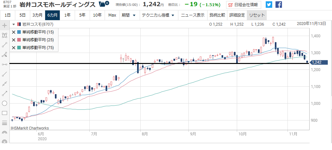Open 日経会社情報 company info
Image resolution: width=332 pixels, height=150 pixels.
point(244,5)
